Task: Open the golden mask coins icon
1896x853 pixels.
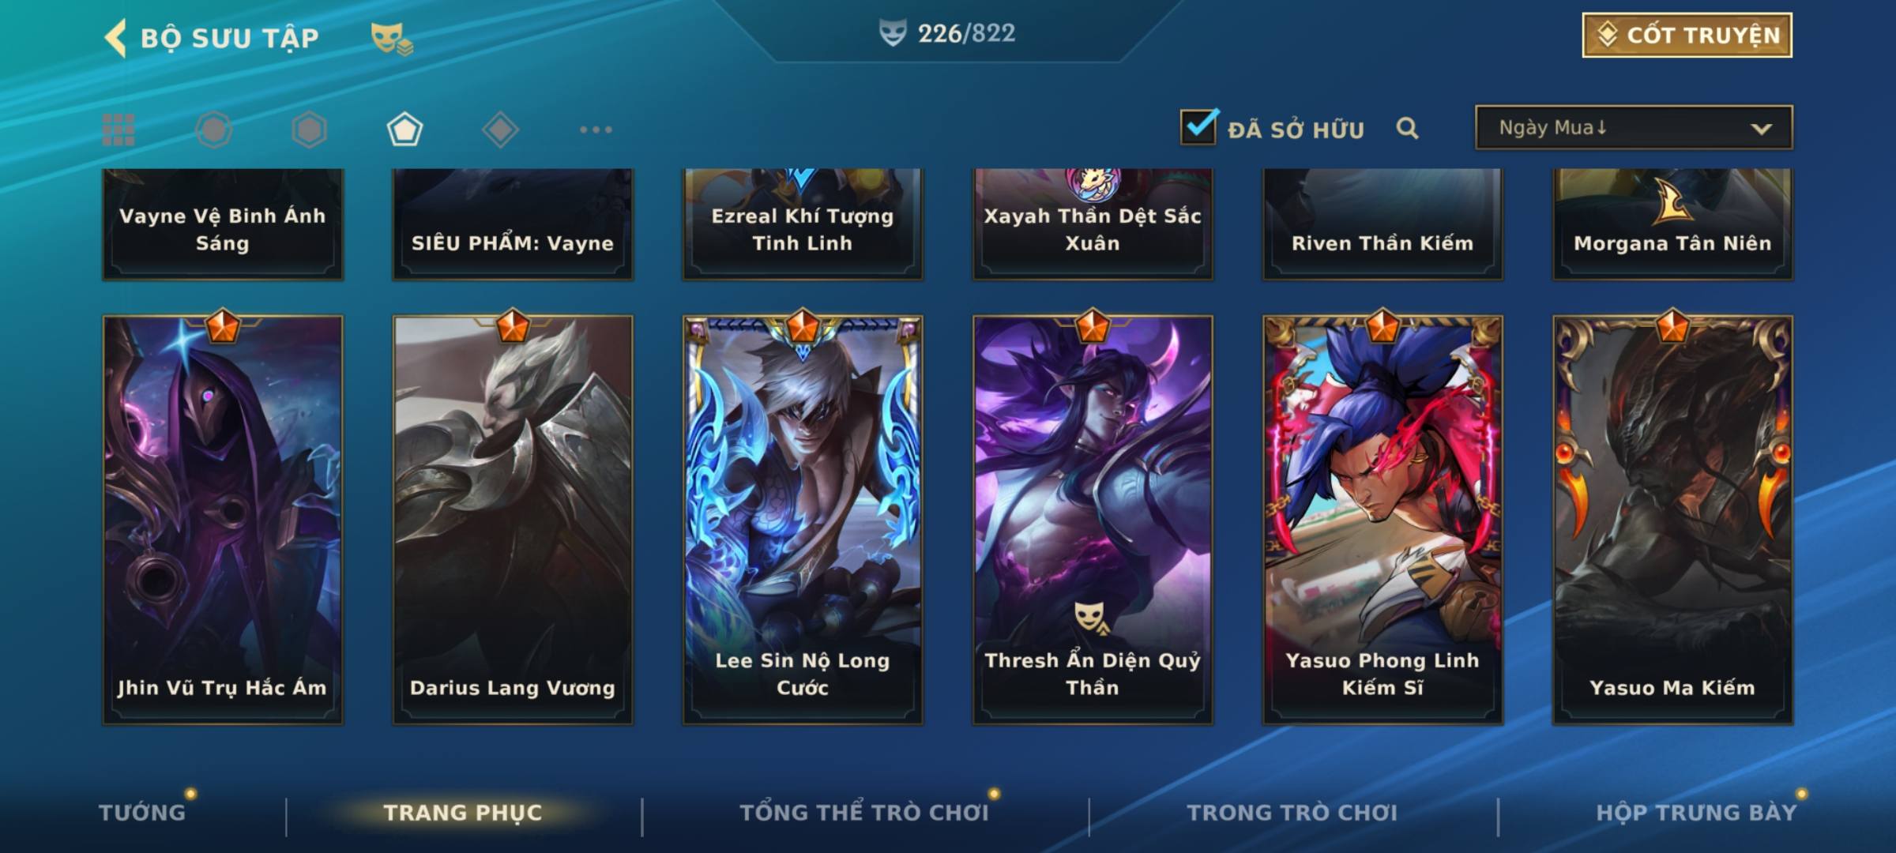Action: (x=392, y=38)
